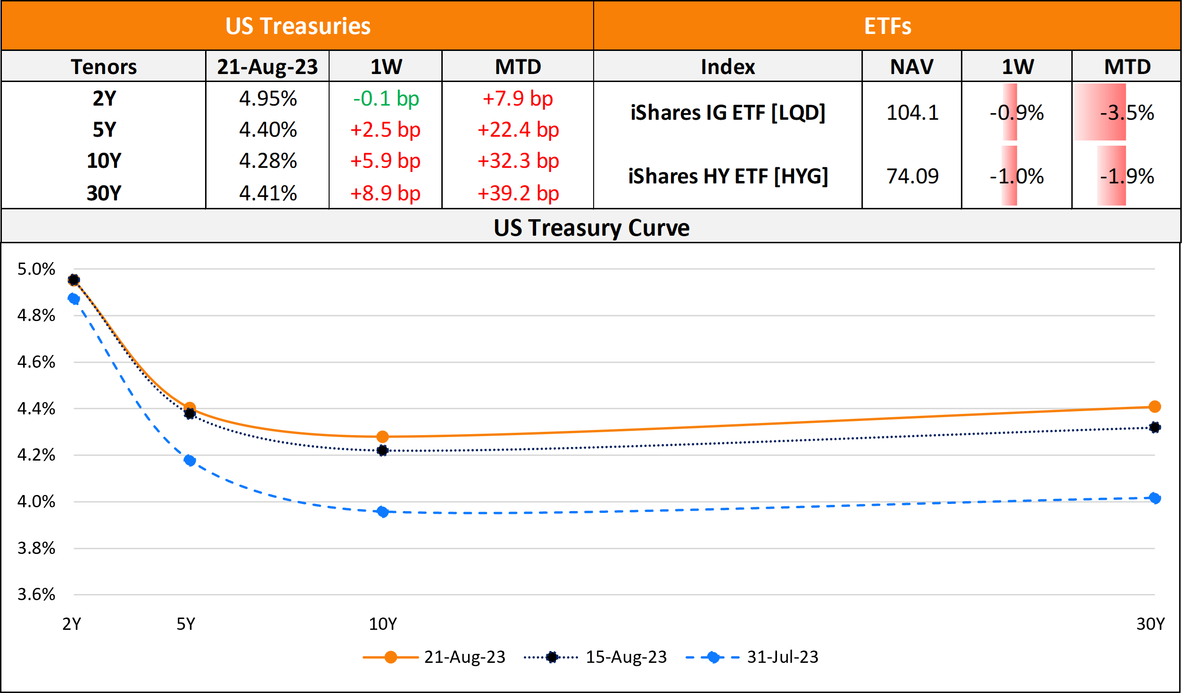Click the 10Y x-axis label
Viewport: 1182px width, 693px height.
[382, 624]
